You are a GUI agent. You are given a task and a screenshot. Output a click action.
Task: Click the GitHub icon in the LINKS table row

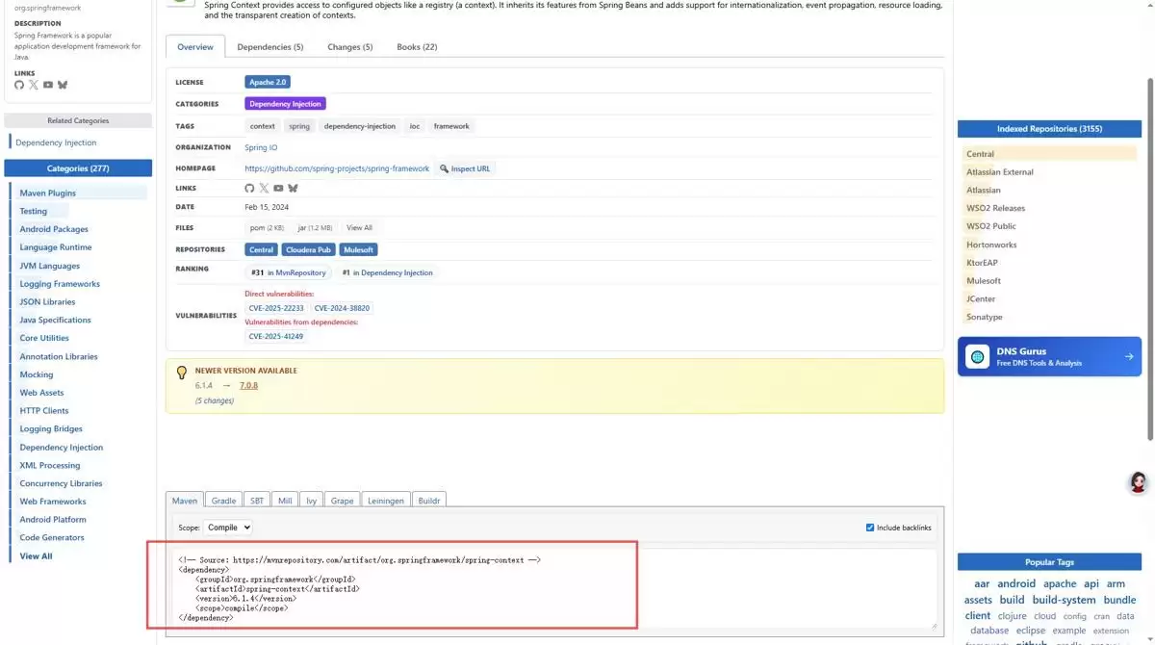[x=249, y=188]
